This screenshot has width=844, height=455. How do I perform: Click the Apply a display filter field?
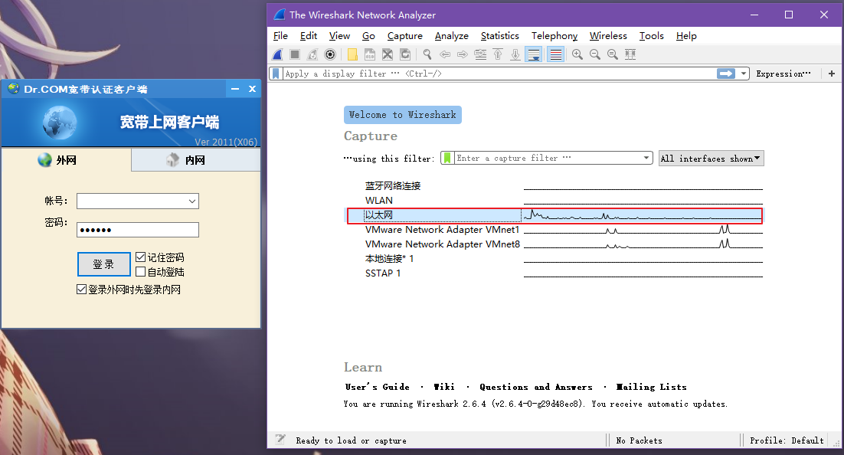click(x=498, y=74)
